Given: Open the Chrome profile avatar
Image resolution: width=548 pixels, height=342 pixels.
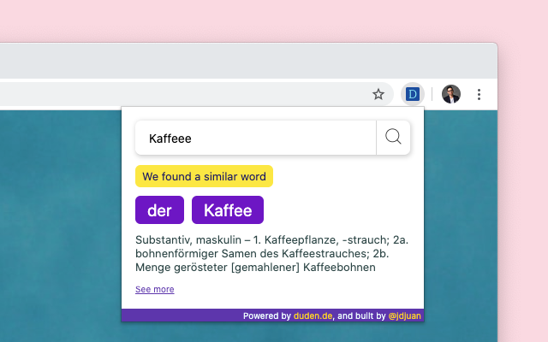Looking at the screenshot, I should pyautogui.click(x=451, y=94).
